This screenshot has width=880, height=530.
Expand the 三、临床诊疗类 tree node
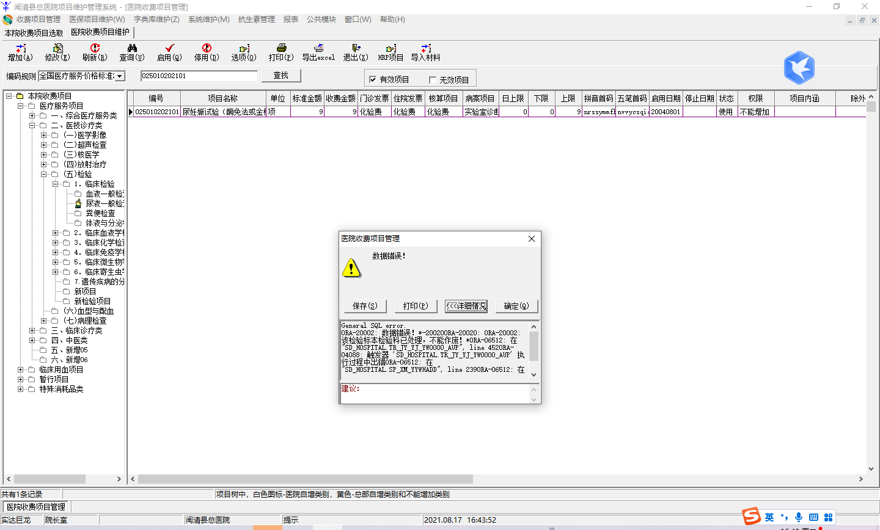[32, 330]
